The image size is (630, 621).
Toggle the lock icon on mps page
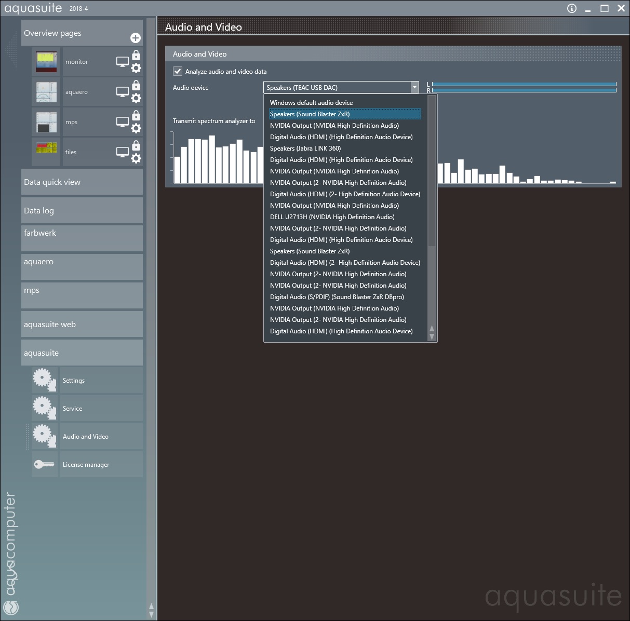pos(136,115)
